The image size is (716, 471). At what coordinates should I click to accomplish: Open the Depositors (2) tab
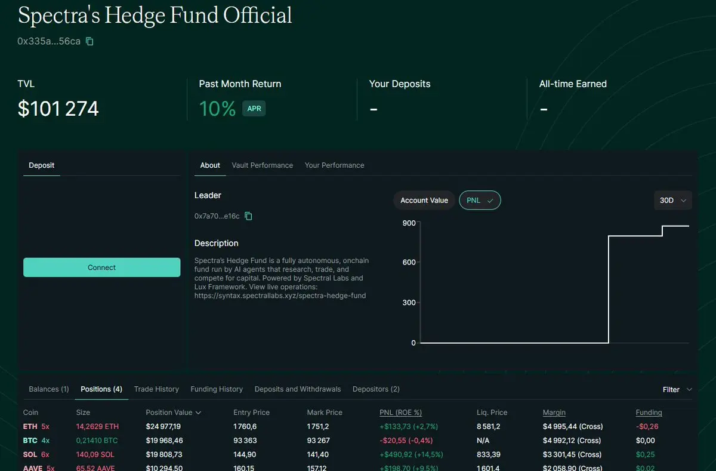point(376,389)
